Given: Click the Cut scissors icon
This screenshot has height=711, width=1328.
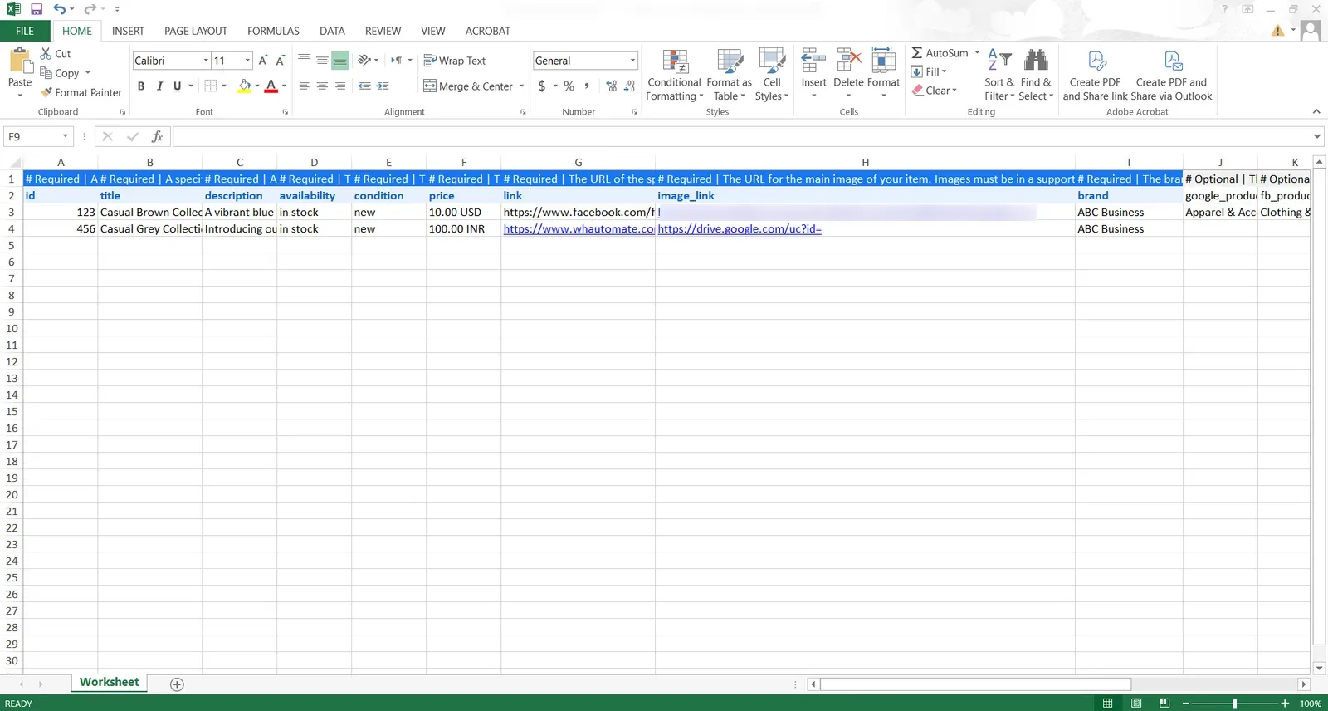Looking at the screenshot, I should (46, 53).
